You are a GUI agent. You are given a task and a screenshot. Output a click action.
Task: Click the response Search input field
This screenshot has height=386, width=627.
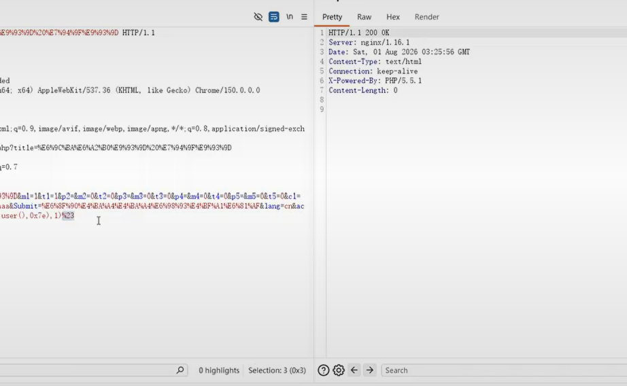pos(504,370)
